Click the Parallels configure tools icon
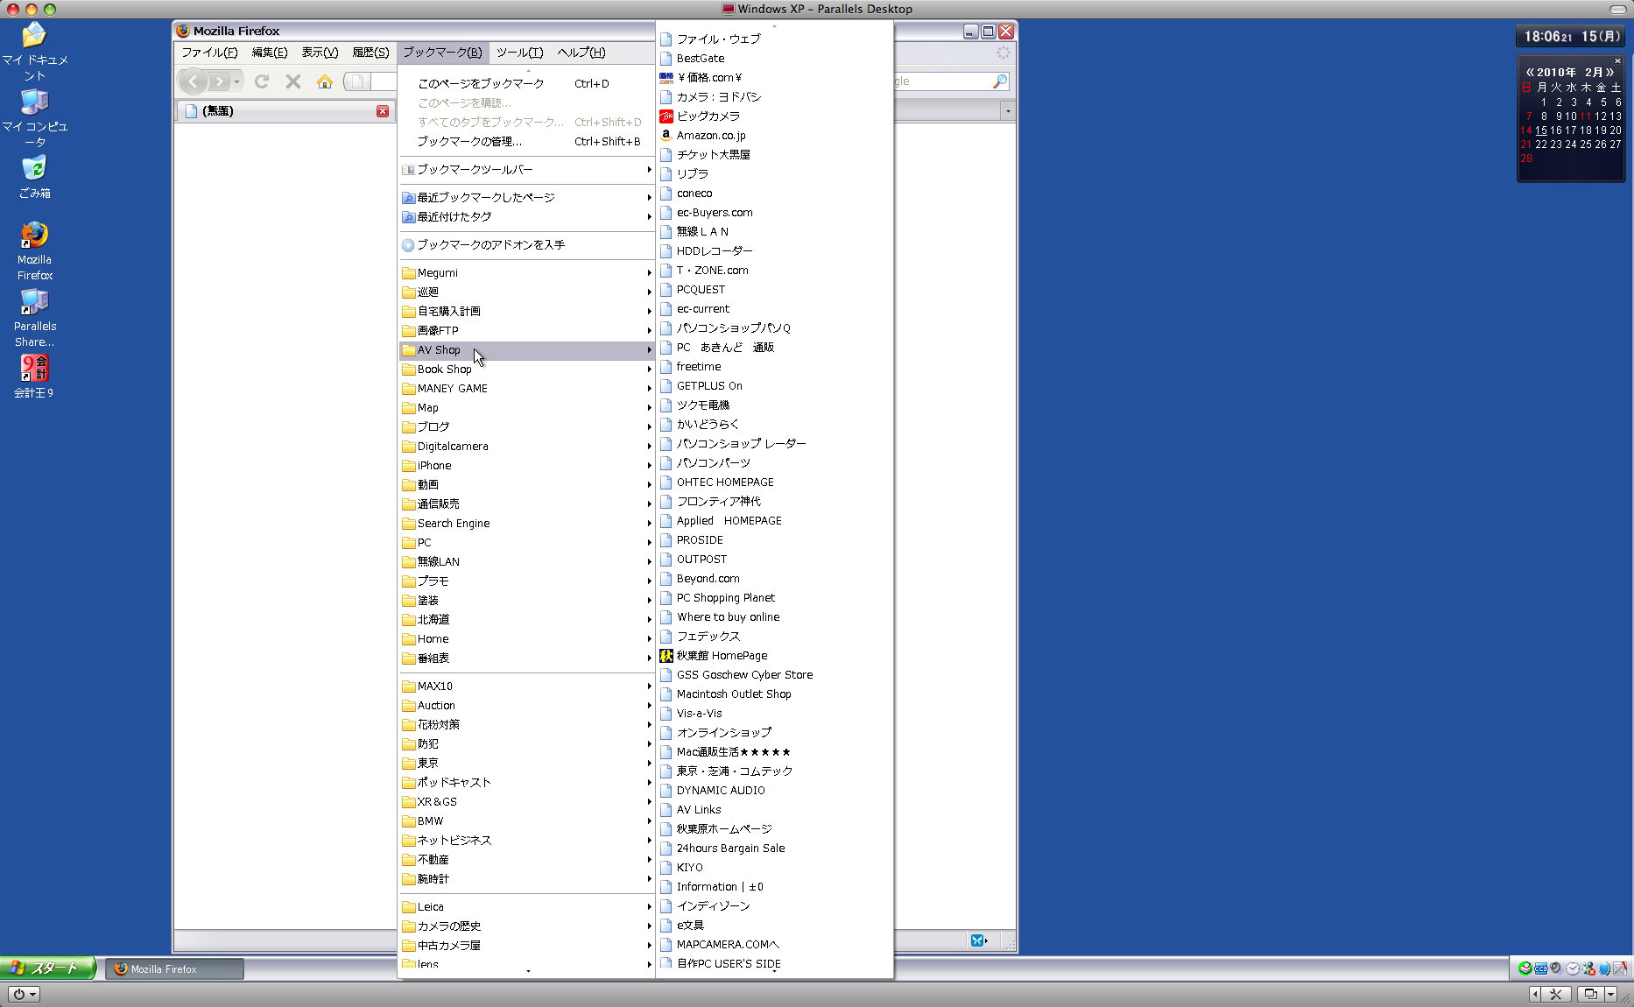Screen dimensions: 1634x1007 (x=1555, y=994)
